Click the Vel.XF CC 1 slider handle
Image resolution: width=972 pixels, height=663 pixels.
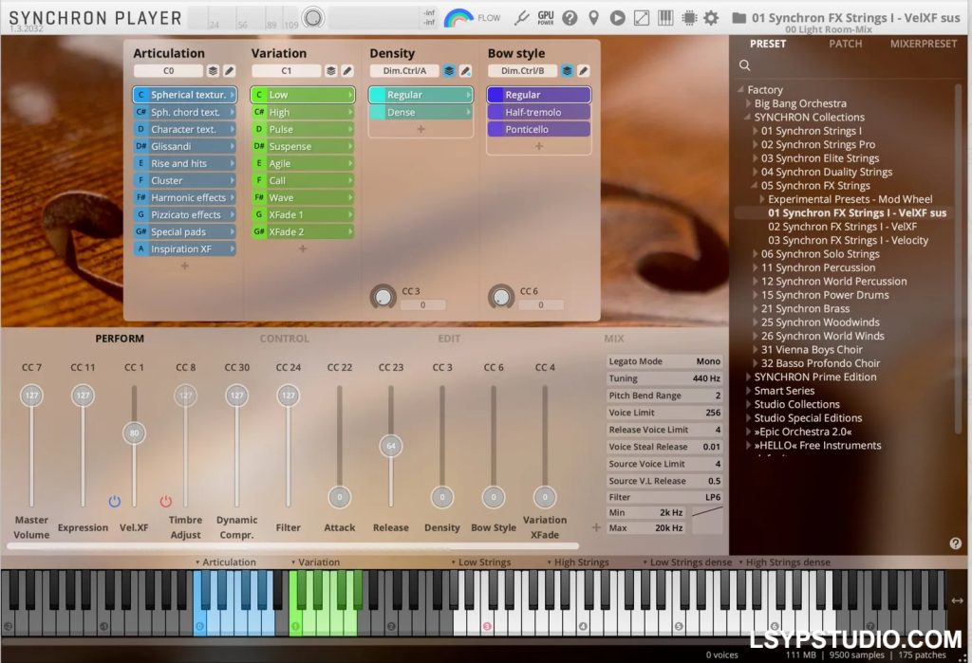tap(134, 433)
